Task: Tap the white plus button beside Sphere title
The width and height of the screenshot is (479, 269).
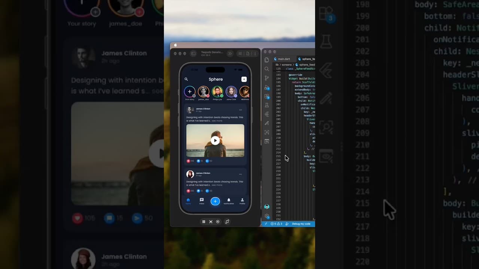Action: (244, 79)
